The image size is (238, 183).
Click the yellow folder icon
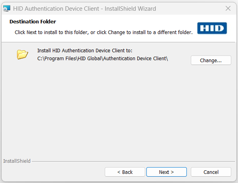[x=23, y=55]
